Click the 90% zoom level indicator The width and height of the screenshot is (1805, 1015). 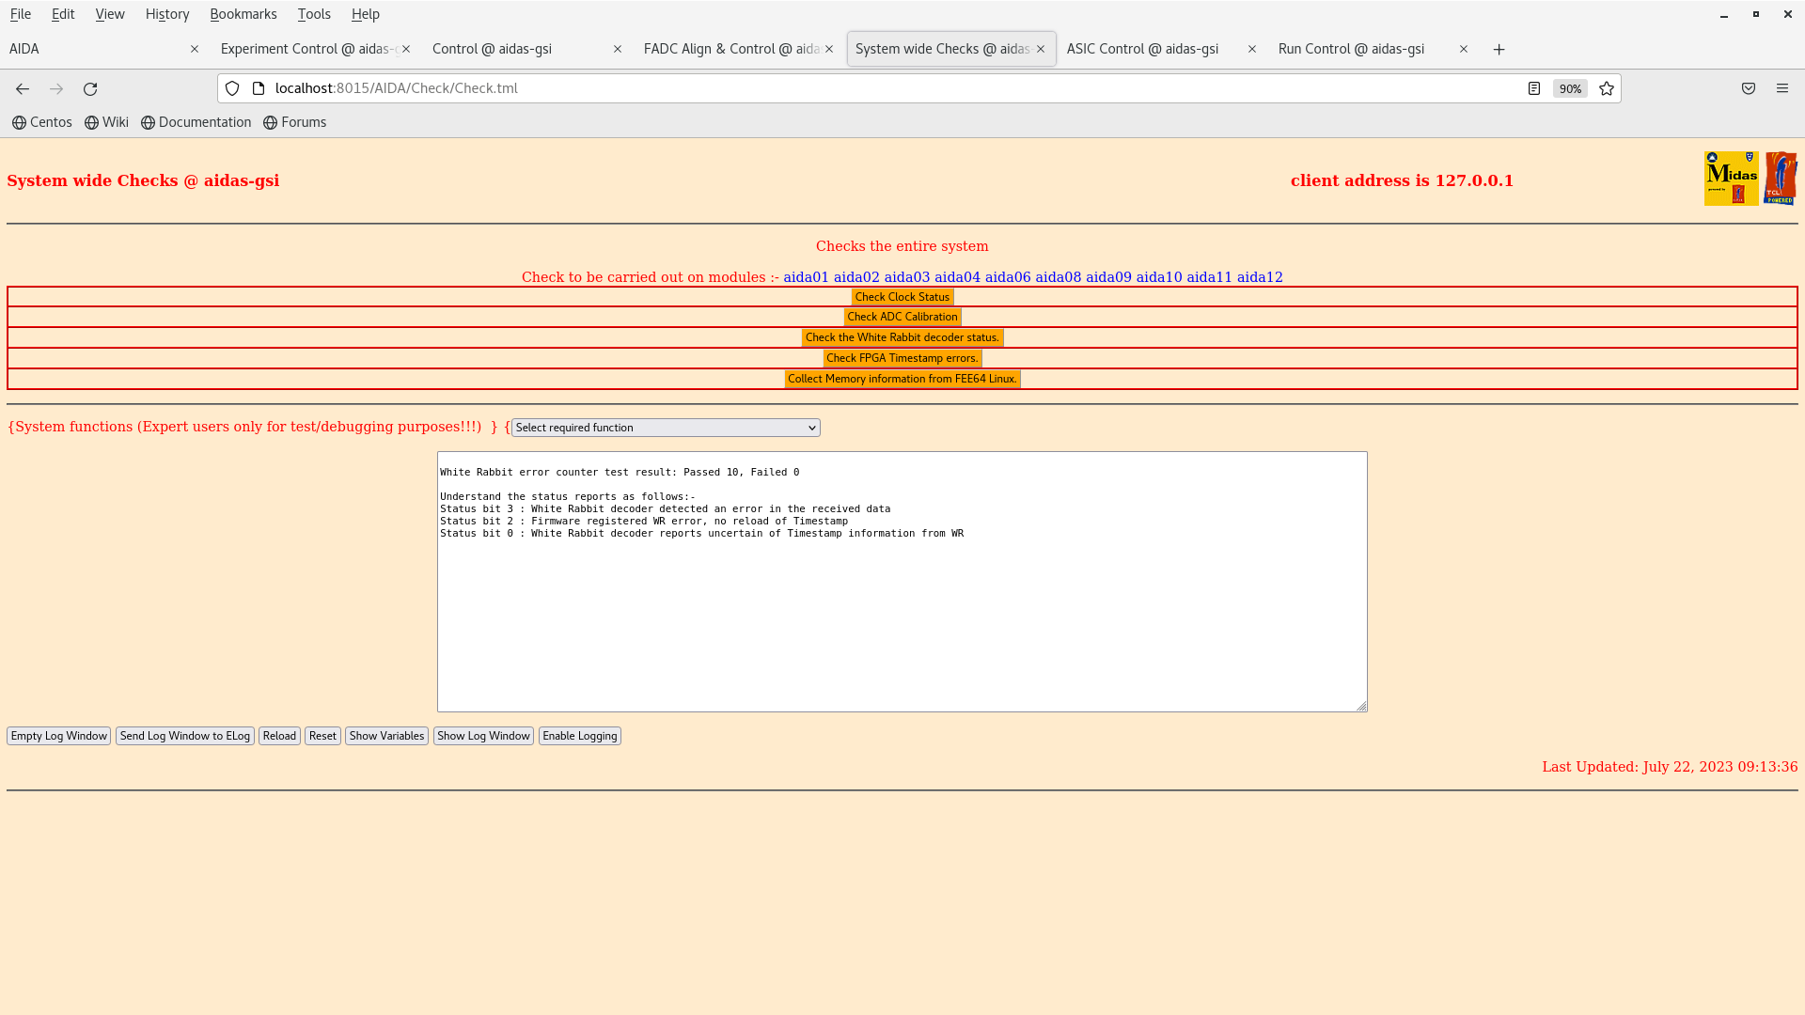[1570, 88]
